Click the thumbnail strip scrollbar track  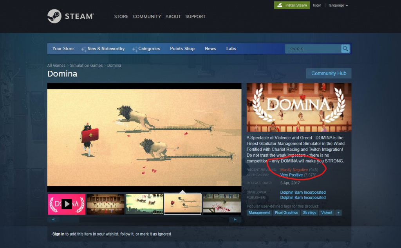[144, 219]
